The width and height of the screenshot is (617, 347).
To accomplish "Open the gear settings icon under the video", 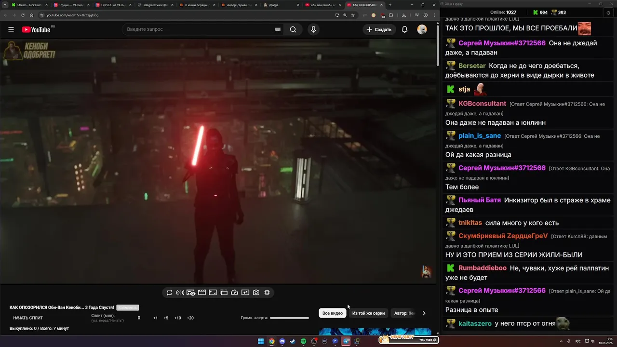I will 267,293.
